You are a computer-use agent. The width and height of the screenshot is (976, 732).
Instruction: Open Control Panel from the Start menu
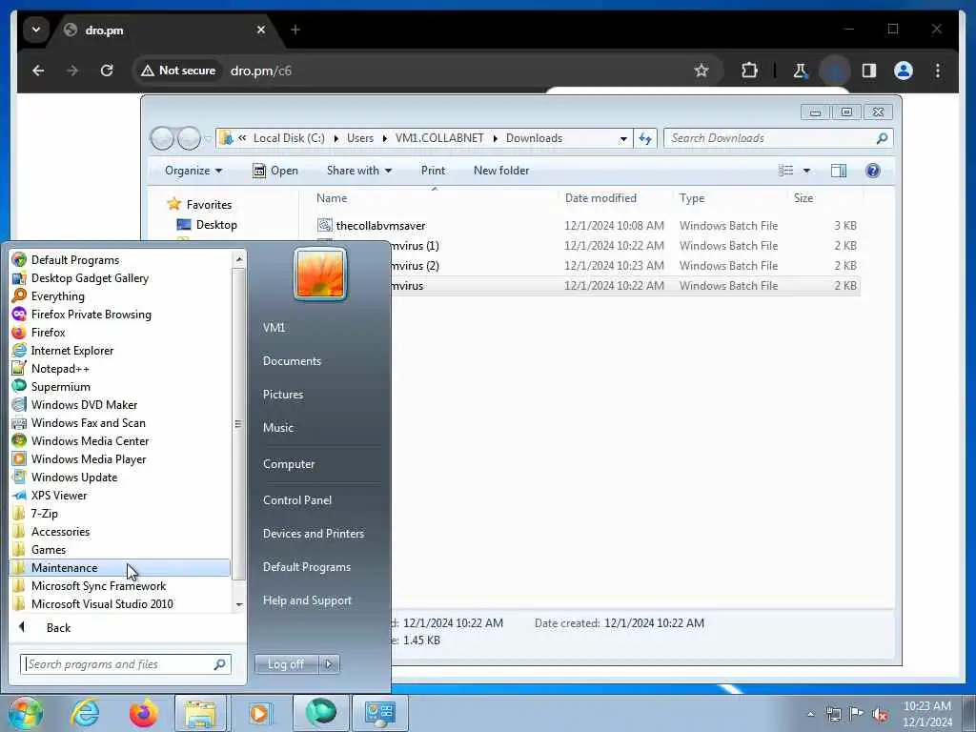tap(297, 500)
